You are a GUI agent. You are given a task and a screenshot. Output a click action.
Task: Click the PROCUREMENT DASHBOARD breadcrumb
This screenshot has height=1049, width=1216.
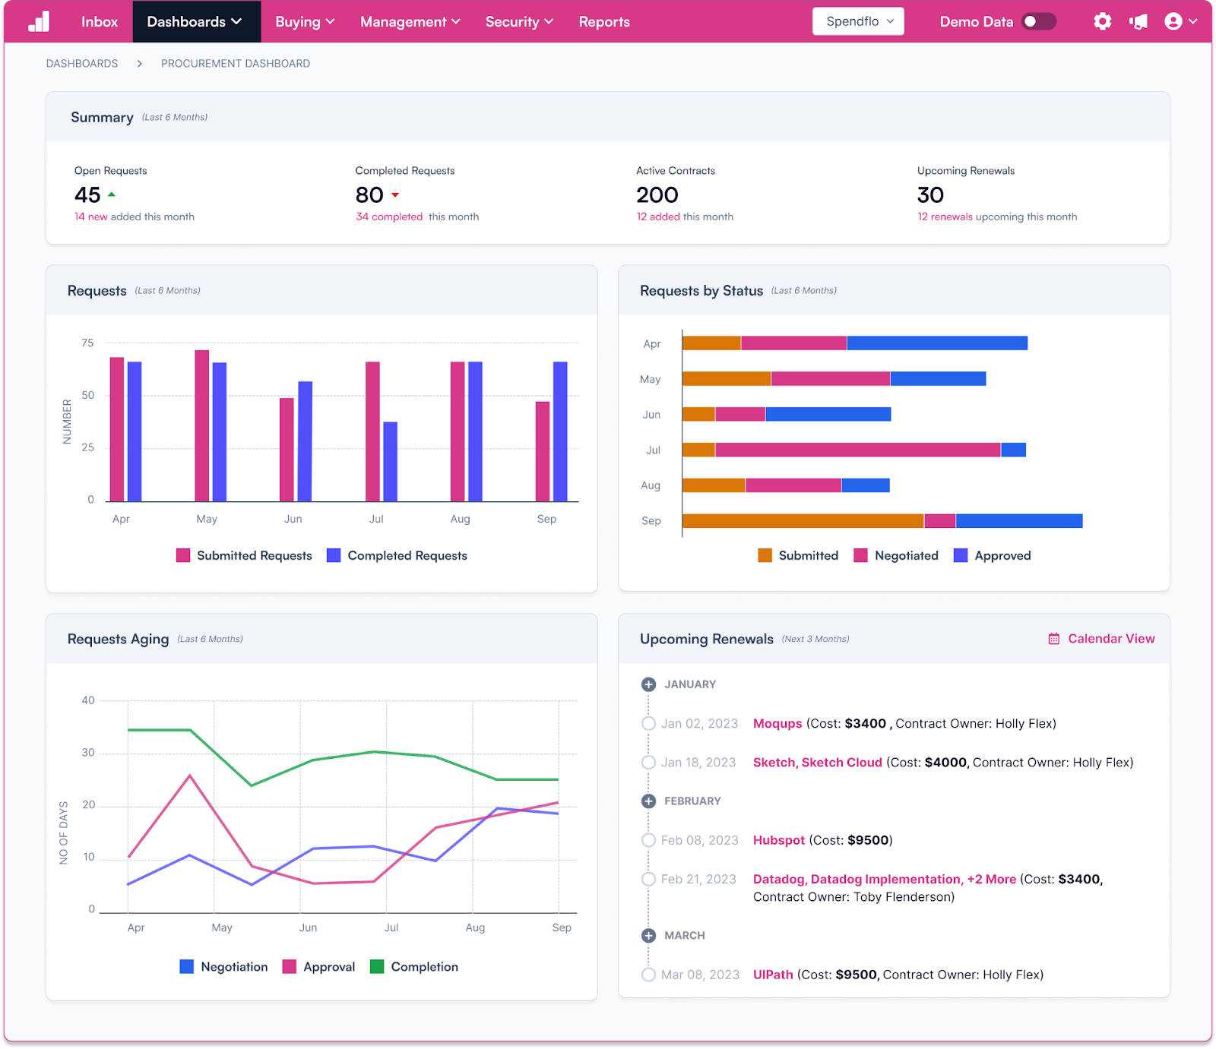click(x=236, y=64)
